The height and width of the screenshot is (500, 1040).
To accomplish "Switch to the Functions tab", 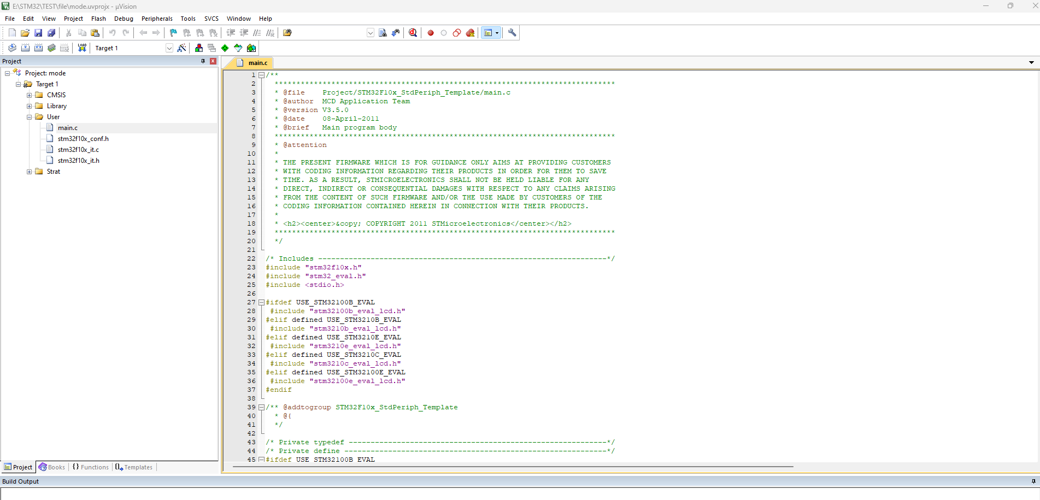I will [91, 467].
